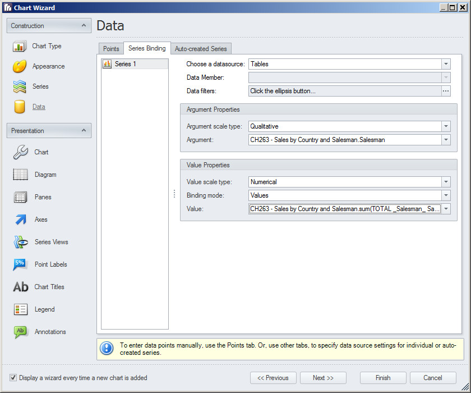This screenshot has width=471, height=393.
Task: Open the Series Views eye icon
Action: 20,242
